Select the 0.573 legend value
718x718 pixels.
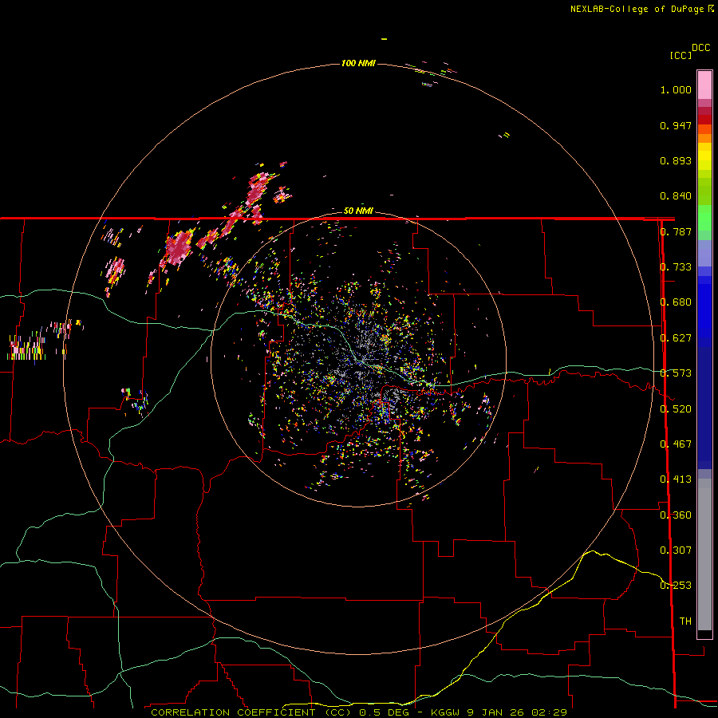pyautogui.click(x=676, y=373)
